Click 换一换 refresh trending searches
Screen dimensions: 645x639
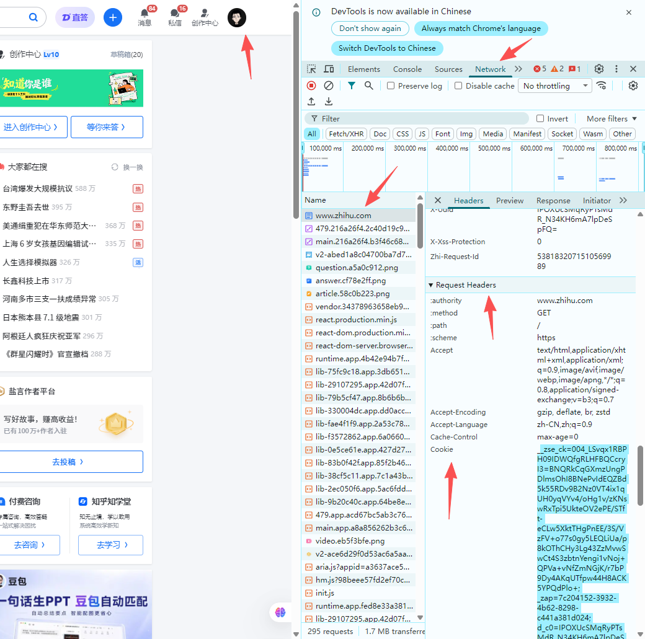(x=128, y=167)
